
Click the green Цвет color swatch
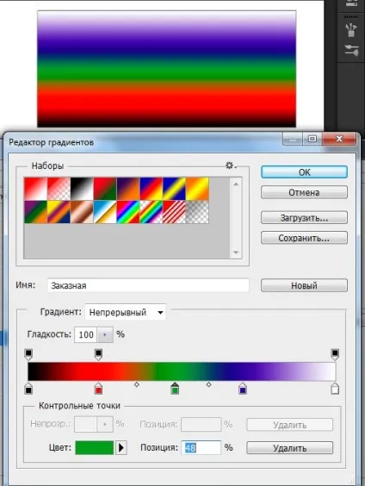(95, 447)
